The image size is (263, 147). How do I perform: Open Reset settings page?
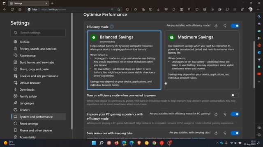pyautogui.click(x=38, y=124)
